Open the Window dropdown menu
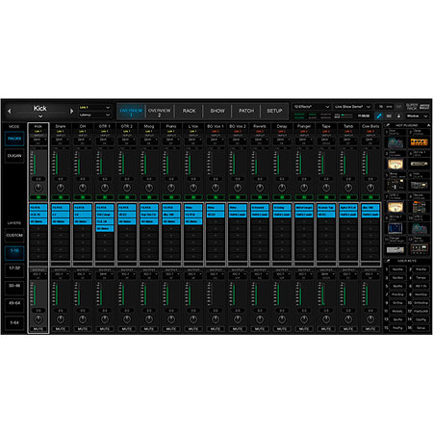Screen dimensions: 433x433 point(417,115)
